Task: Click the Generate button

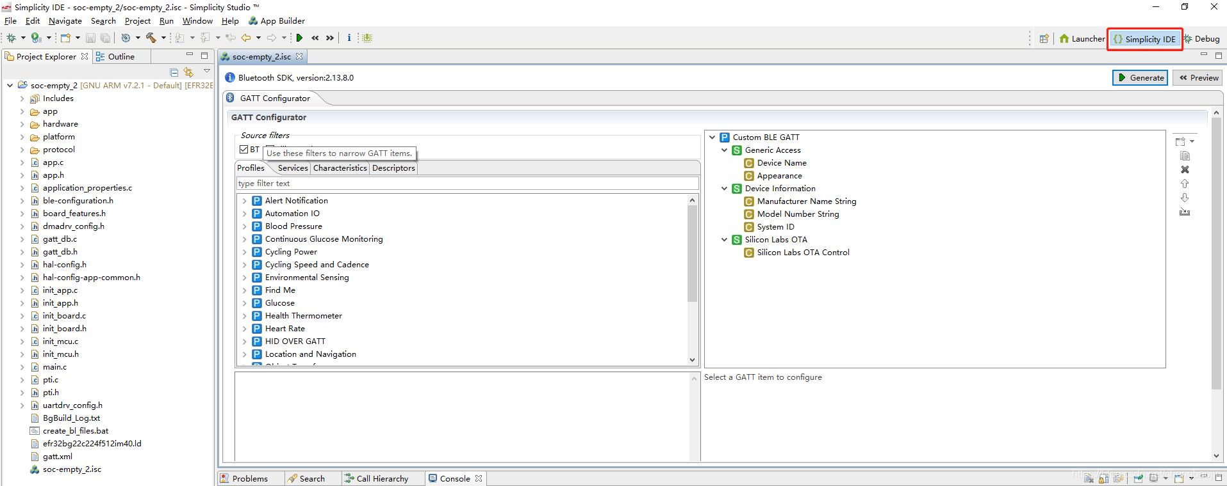Action: click(x=1141, y=78)
